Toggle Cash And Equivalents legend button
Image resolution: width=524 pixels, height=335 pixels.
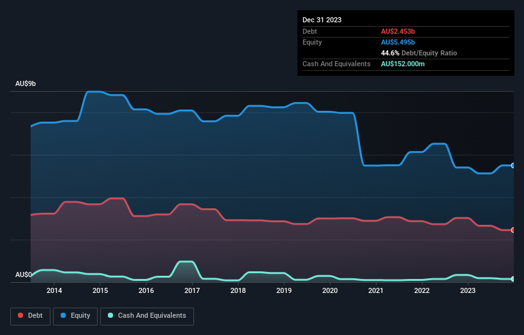[x=147, y=316]
